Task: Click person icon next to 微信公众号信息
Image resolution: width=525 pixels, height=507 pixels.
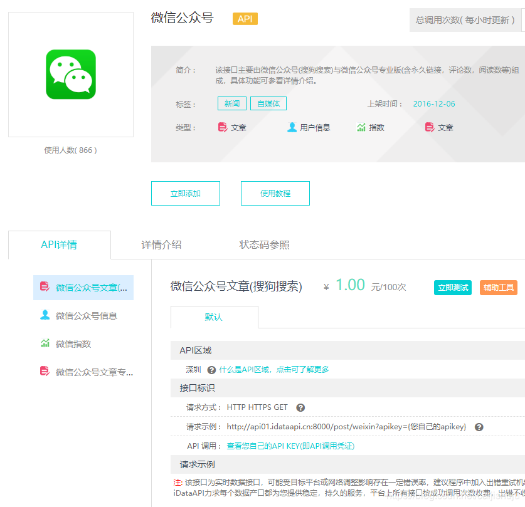Action: point(45,315)
